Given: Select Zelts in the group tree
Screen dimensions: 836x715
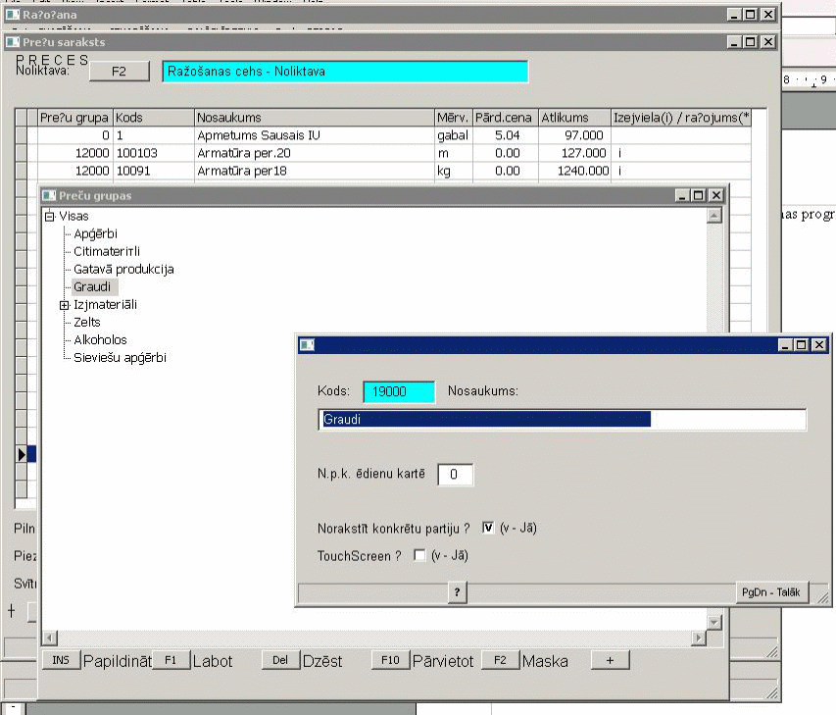Looking at the screenshot, I should [87, 323].
